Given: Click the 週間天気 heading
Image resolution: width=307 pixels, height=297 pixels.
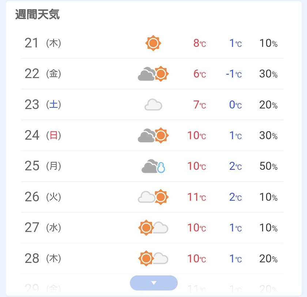Looking at the screenshot, I should 37,15.
